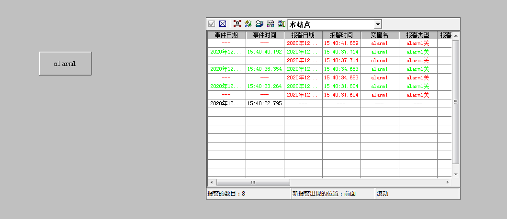The width and height of the screenshot is (507, 219).
Task: Click the 报警日期 column header
Action: click(x=304, y=35)
